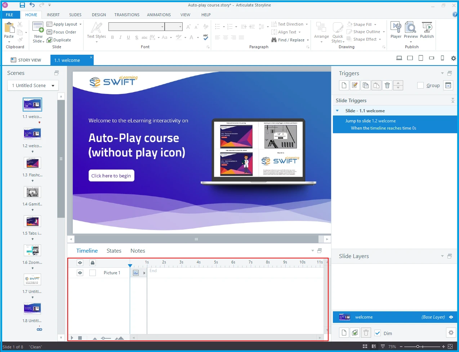Open the States tab
Viewport: 459px width, 352px height.
click(x=114, y=251)
